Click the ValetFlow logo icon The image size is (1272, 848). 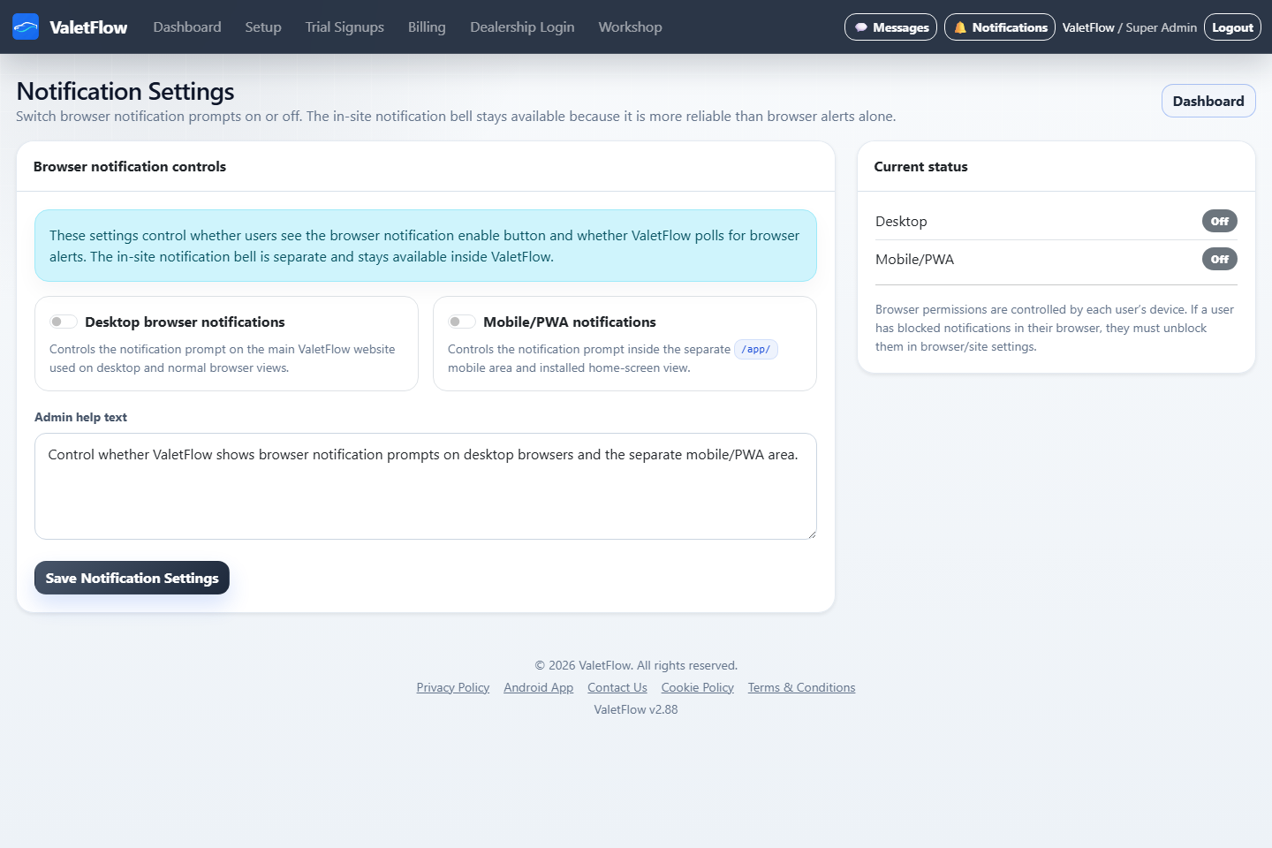coord(26,27)
